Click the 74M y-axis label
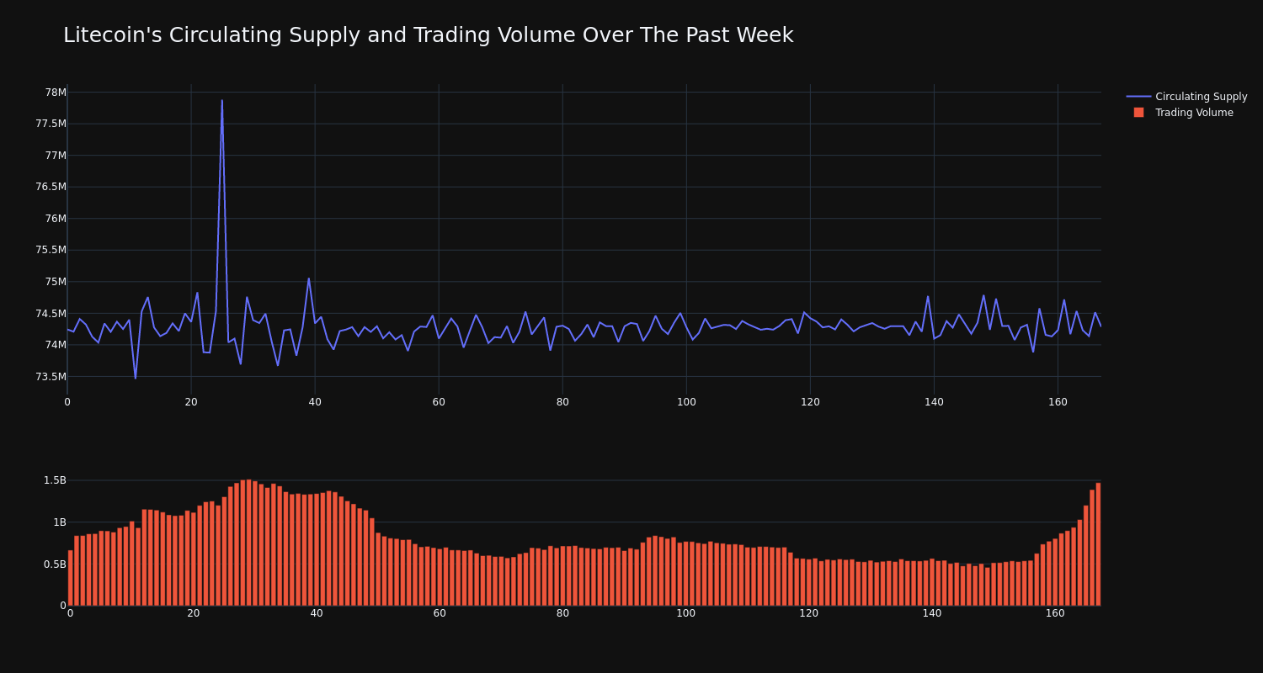Image resolution: width=1263 pixels, height=673 pixels. tap(56, 345)
